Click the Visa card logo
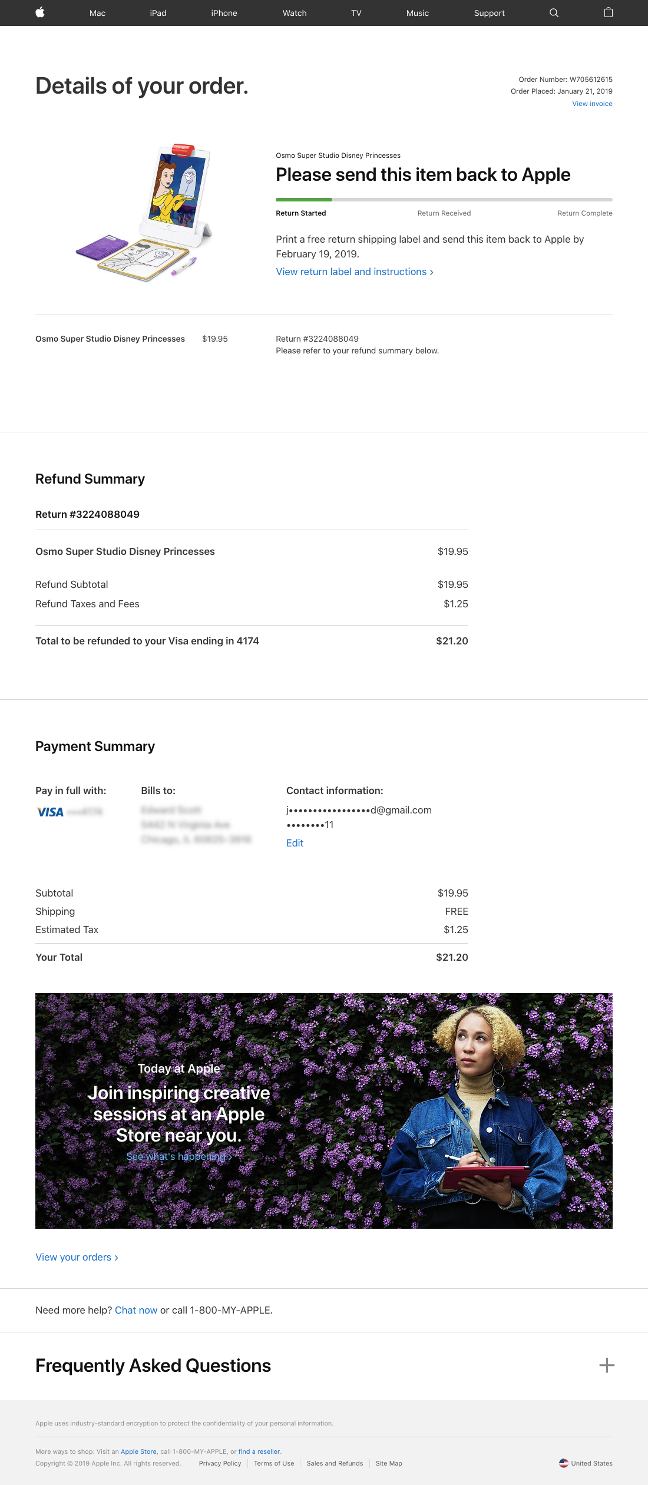This screenshot has width=648, height=1485. pos(50,812)
